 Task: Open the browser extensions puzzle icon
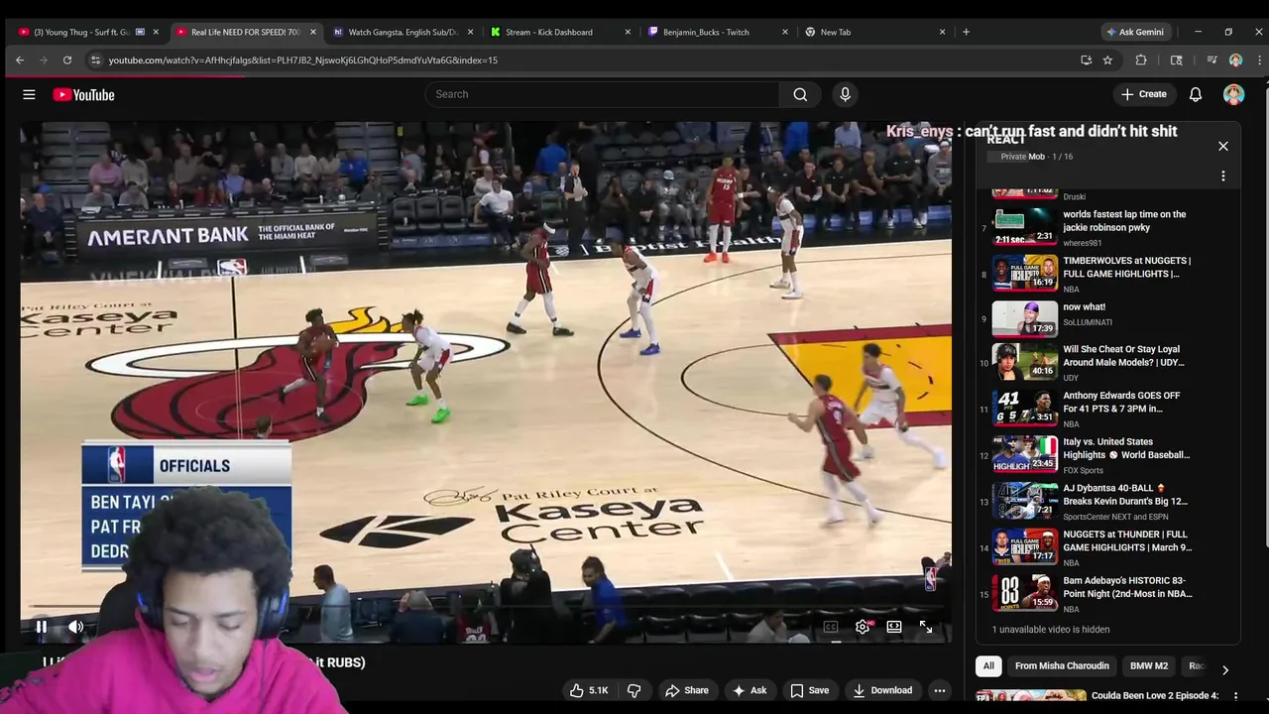pos(1141,60)
